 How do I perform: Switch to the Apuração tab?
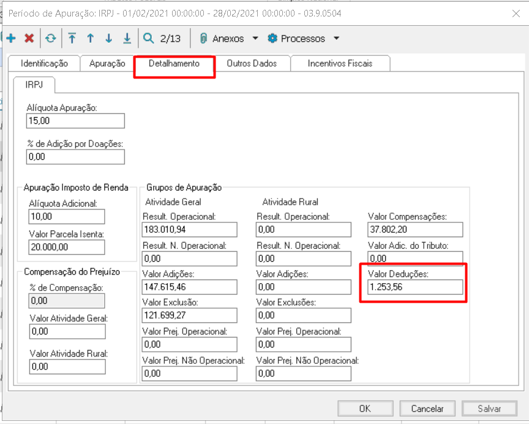(107, 64)
